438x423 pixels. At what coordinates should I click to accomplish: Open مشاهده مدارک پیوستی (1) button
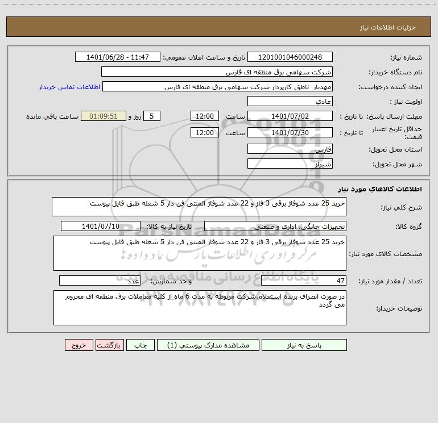point(208,345)
